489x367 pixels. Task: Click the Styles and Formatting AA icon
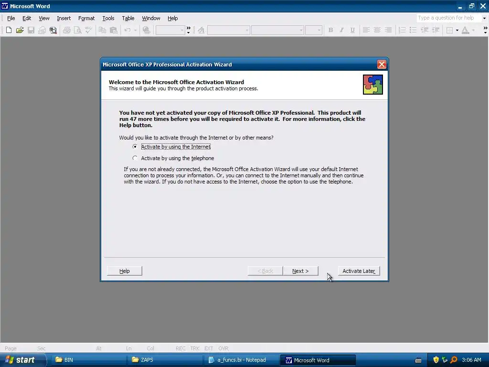pos(201,30)
